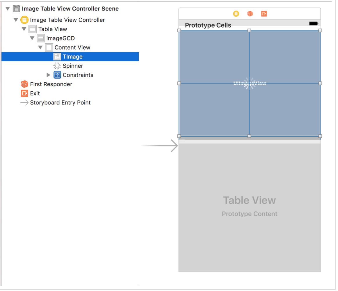Collapse the Image Table View Controller Scene
Image resolution: width=338 pixels, height=291 pixels.
click(8, 9)
